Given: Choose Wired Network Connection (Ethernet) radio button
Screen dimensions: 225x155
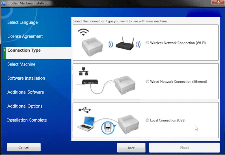Looking at the screenshot, I should pos(147,81).
